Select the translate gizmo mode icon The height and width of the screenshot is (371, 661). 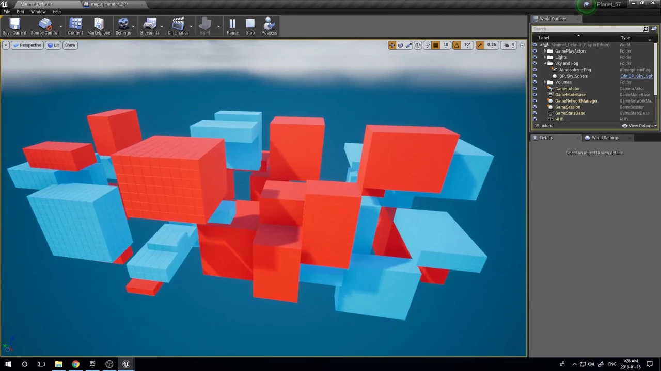tap(392, 45)
